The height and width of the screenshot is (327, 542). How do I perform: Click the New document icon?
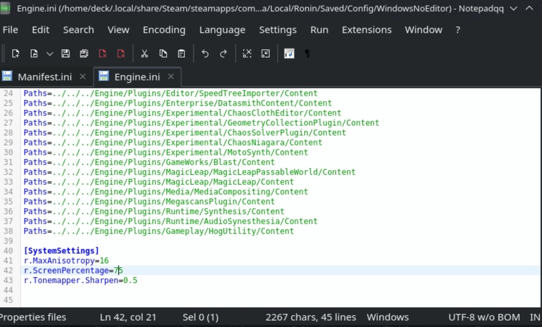coord(16,53)
